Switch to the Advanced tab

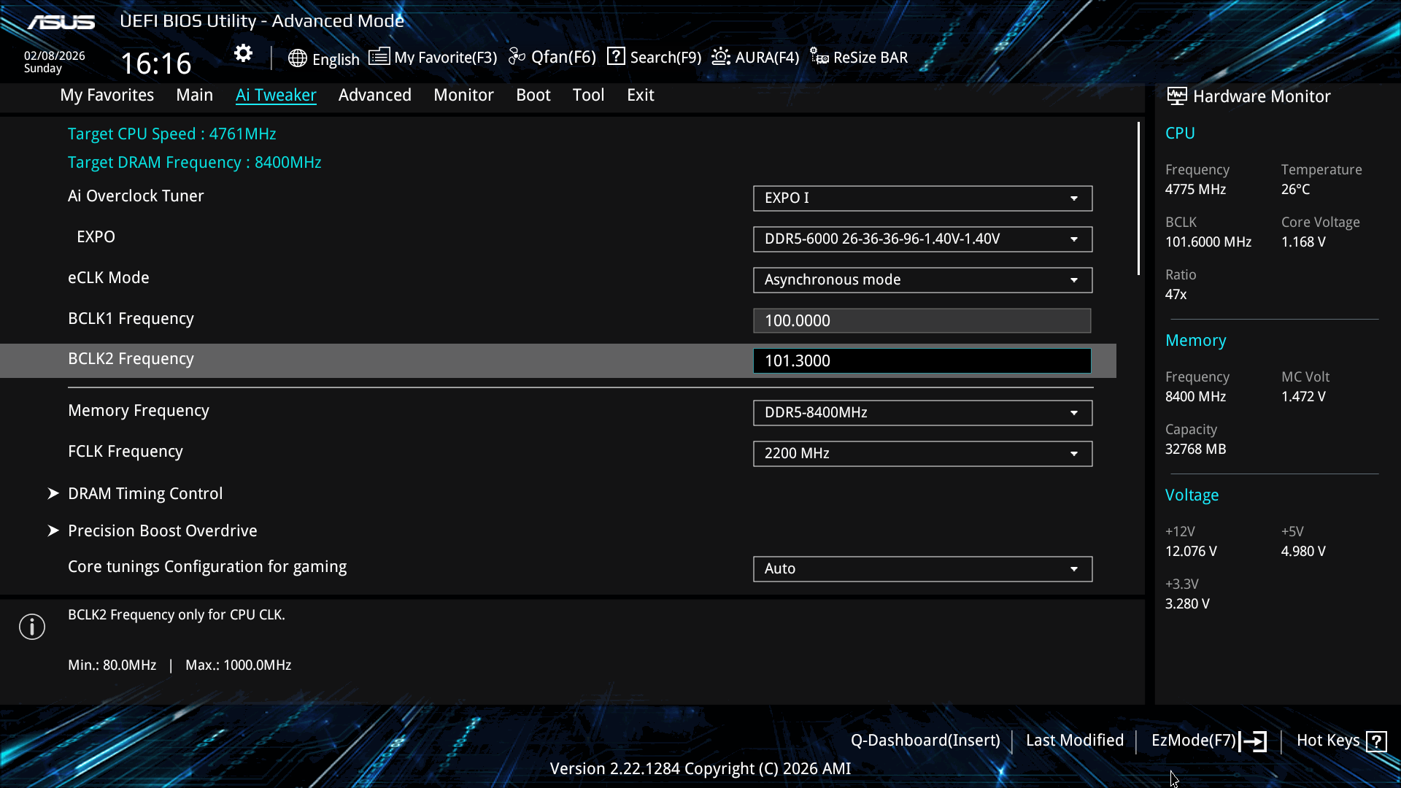[374, 95]
